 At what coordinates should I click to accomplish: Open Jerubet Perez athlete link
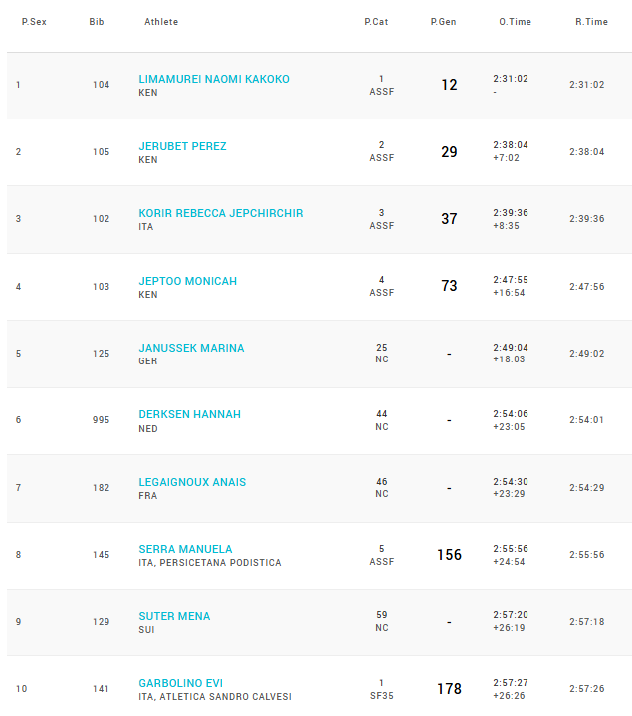tap(182, 146)
